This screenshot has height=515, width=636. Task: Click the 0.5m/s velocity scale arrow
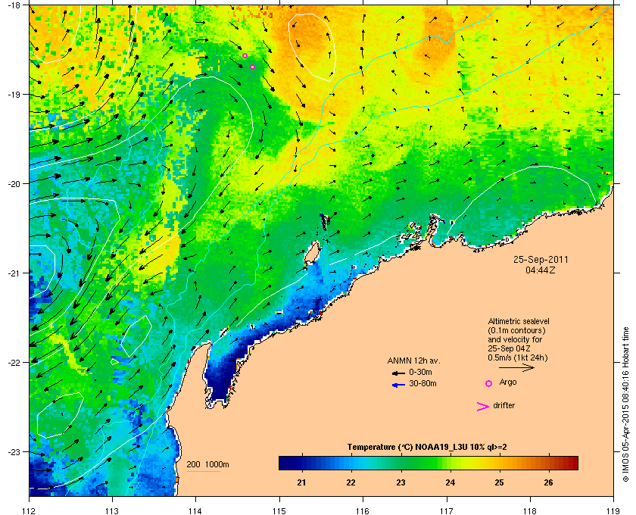click(x=516, y=367)
